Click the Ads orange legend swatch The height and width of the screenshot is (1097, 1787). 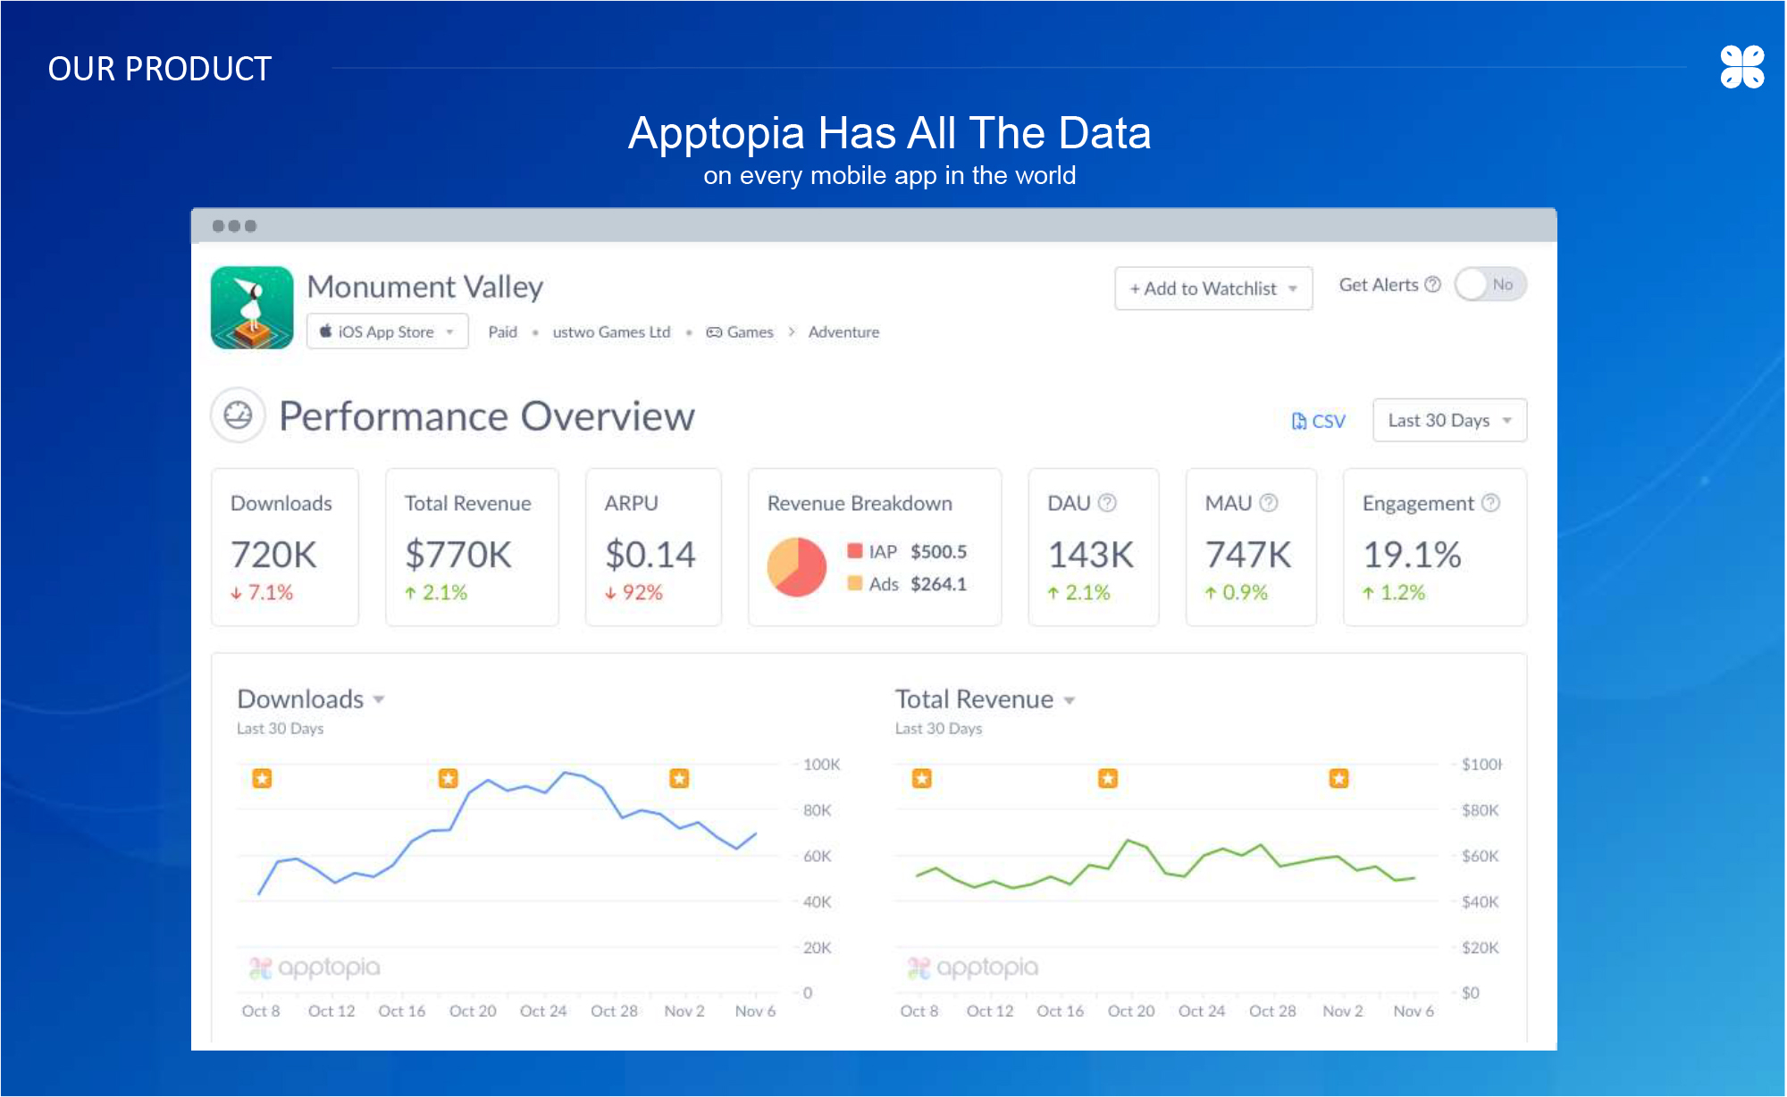(855, 583)
